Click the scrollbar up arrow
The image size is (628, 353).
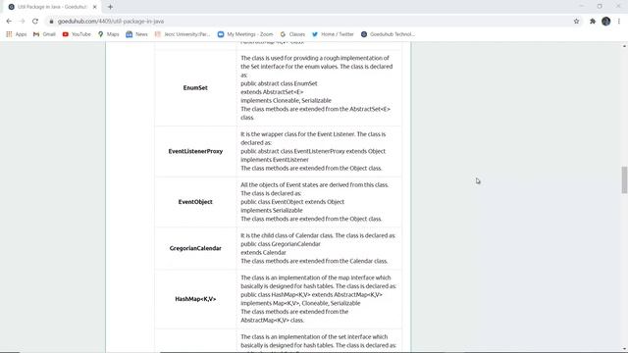(x=624, y=46)
